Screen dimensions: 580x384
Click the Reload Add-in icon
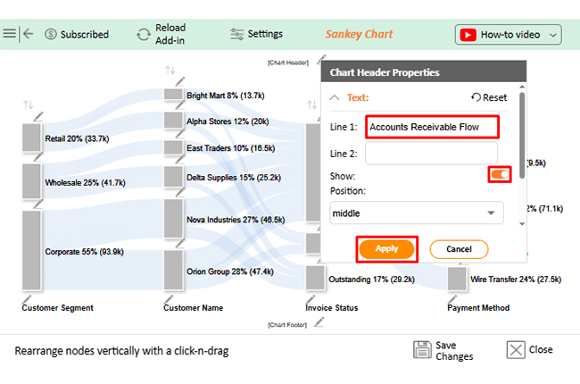143,35
